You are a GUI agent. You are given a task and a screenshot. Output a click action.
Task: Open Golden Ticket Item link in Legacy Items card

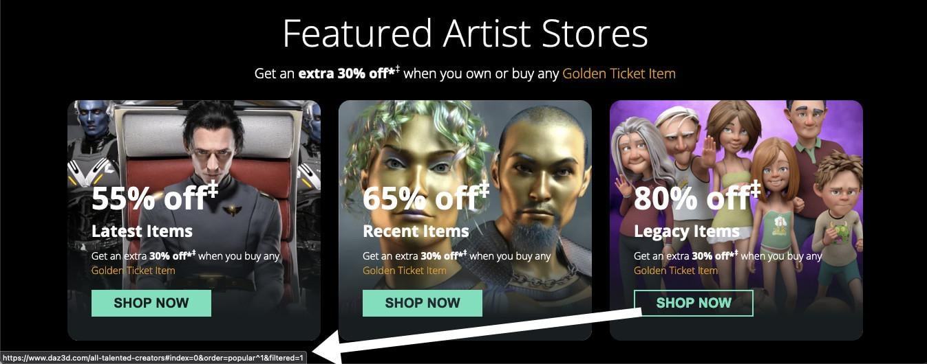[x=675, y=270]
